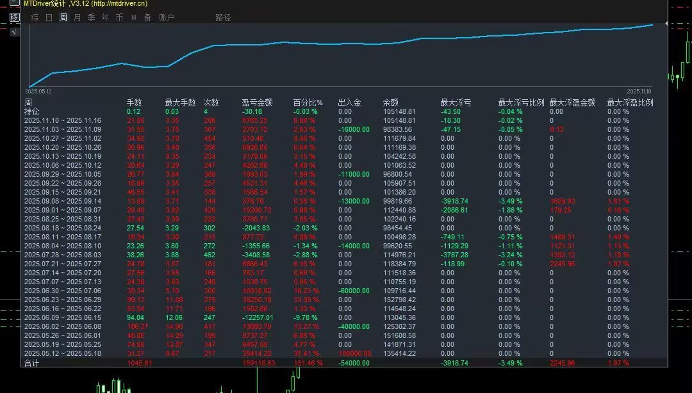The image size is (692, 393).
Task: Click the 移 move-panel icon
Action: [x=15, y=17]
